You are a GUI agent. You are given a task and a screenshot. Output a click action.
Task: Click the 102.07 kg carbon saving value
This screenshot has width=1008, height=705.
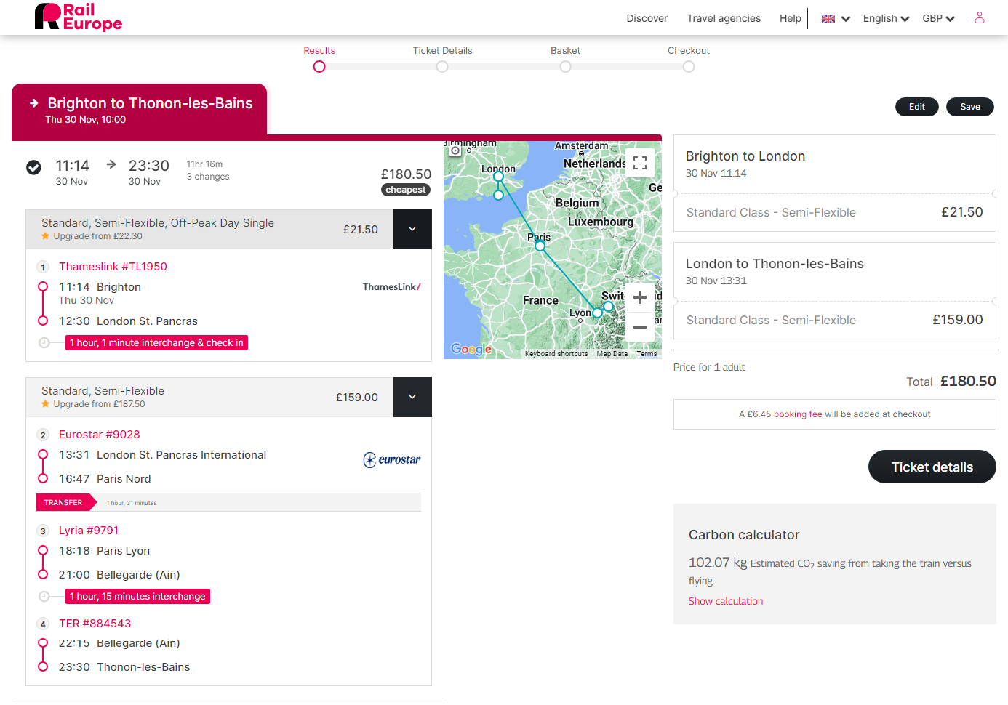click(718, 563)
